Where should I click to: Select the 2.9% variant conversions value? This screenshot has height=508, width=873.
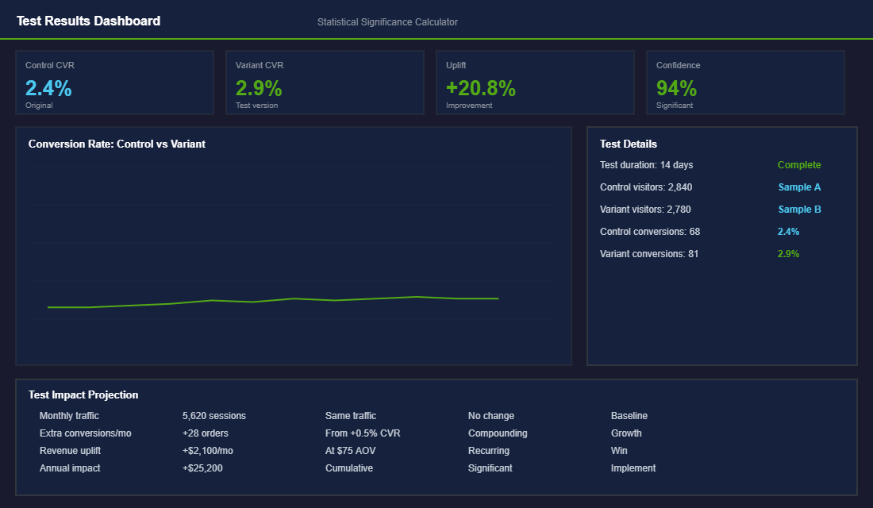pos(788,253)
